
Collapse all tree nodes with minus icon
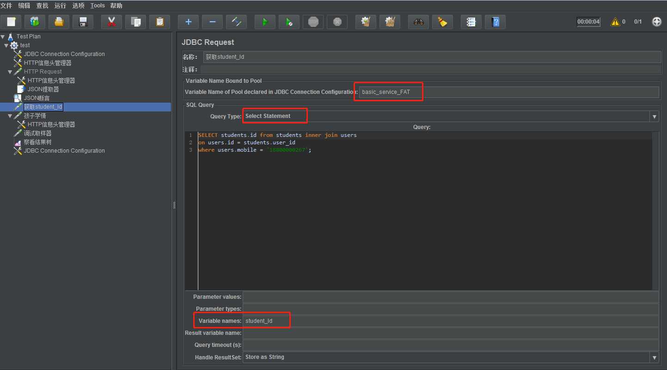click(212, 22)
